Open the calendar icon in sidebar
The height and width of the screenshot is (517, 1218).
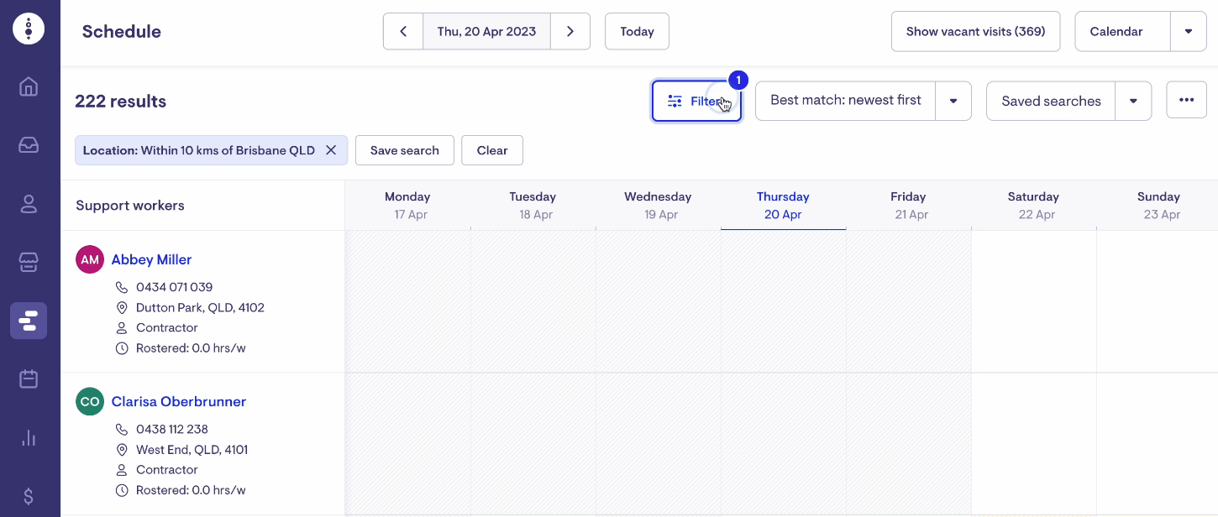29,379
